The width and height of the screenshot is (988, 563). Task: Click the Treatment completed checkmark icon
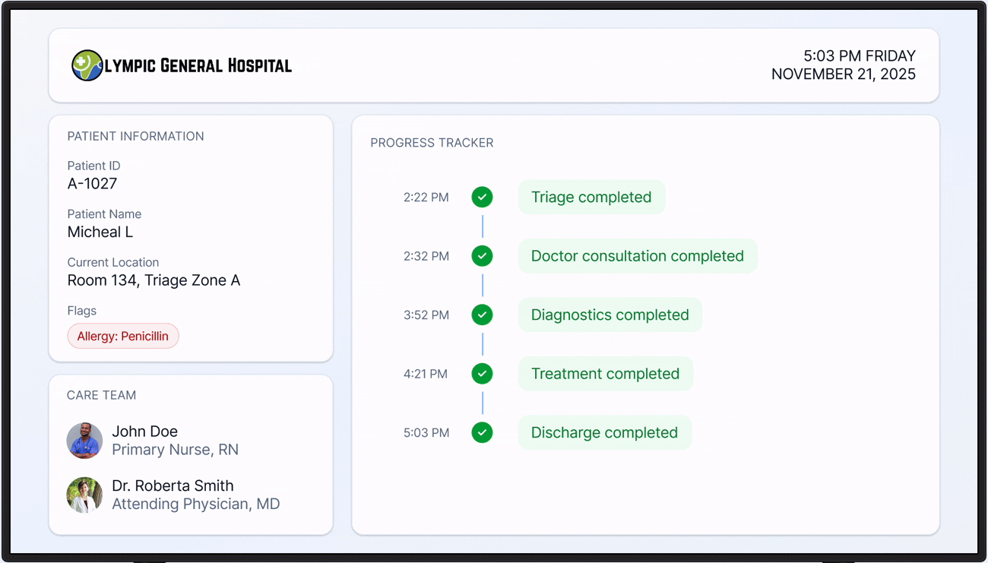click(482, 374)
